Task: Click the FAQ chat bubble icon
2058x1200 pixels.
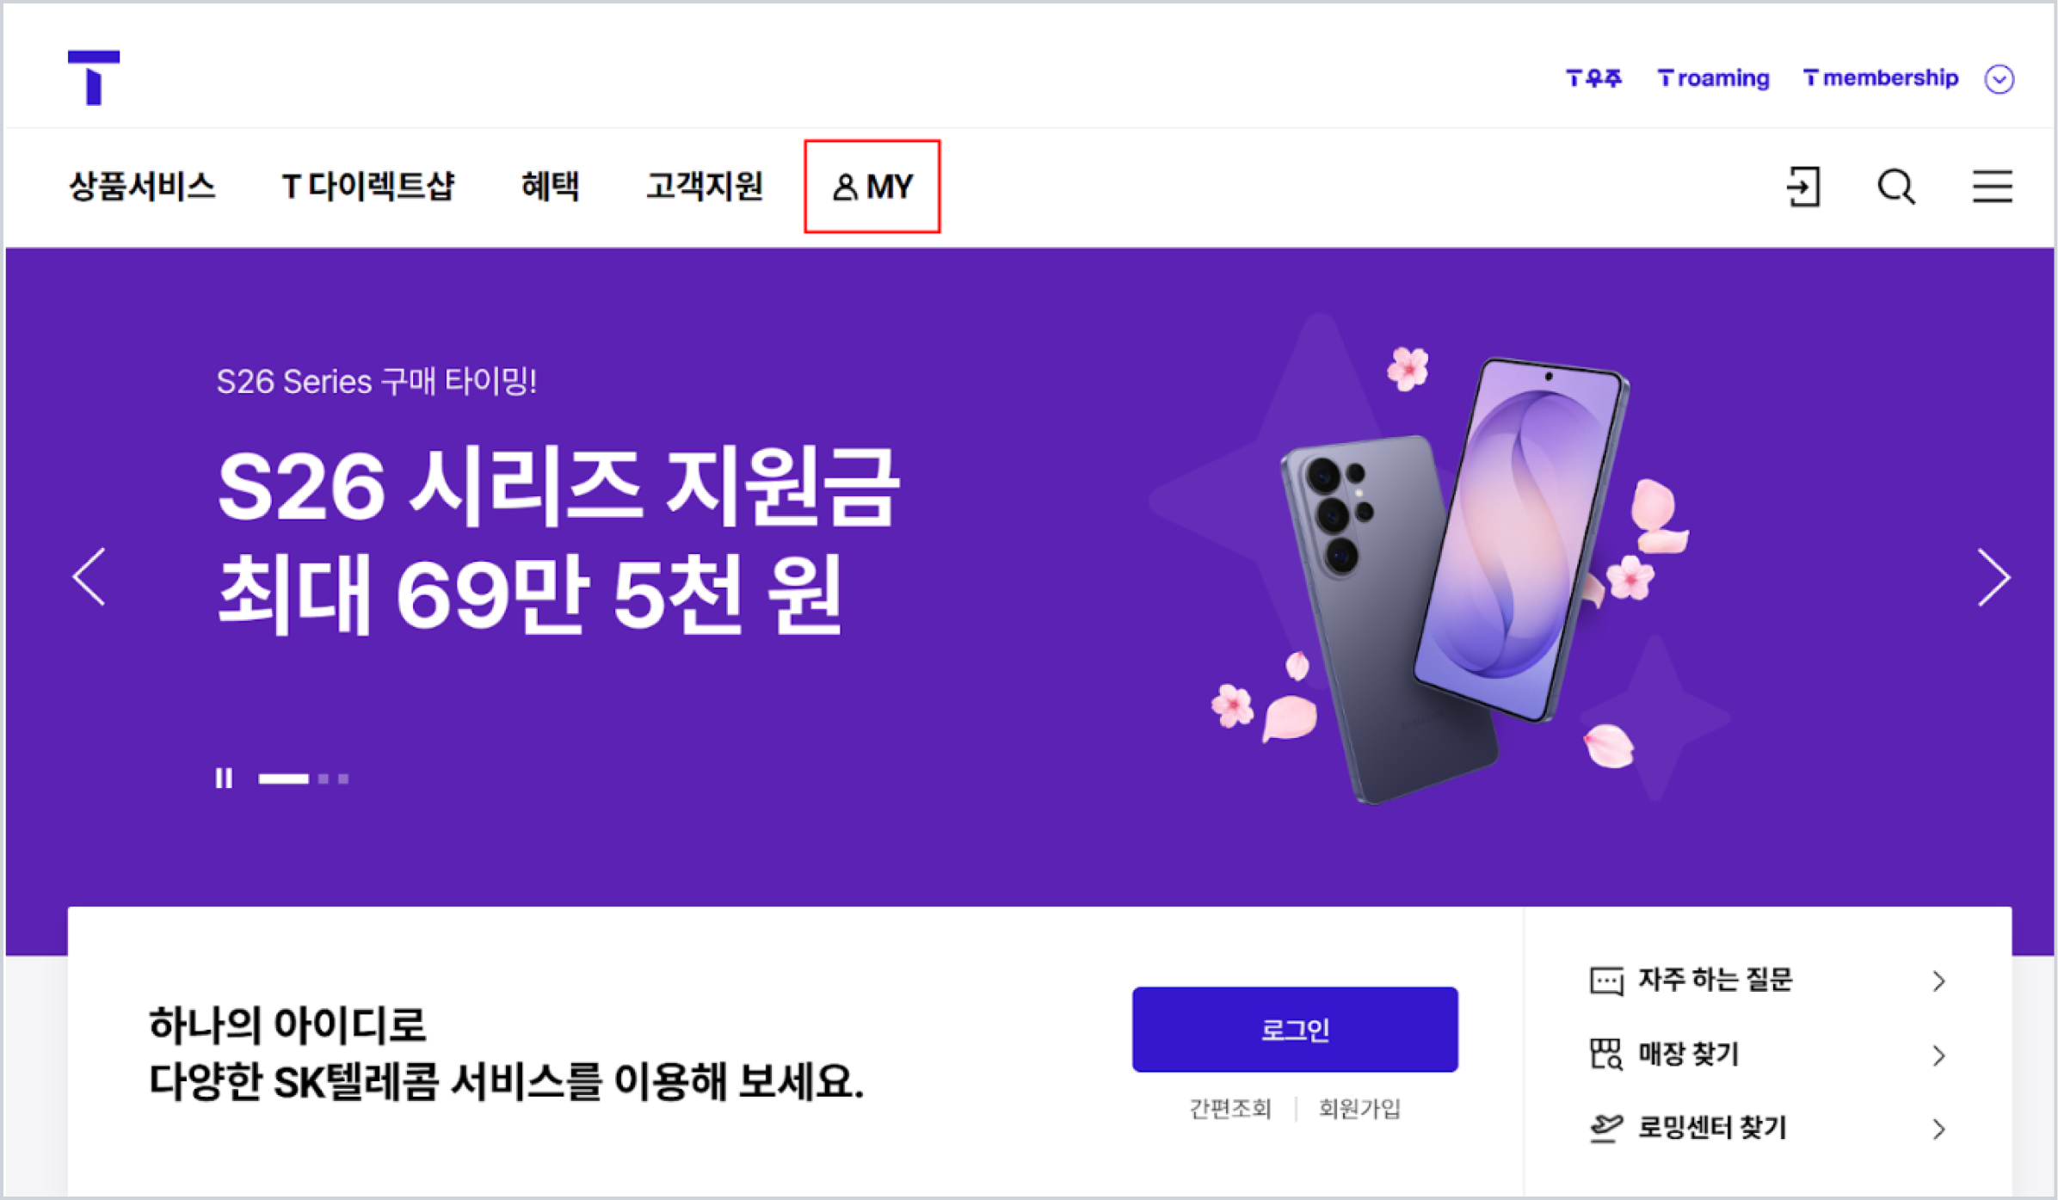Action: point(1605,981)
